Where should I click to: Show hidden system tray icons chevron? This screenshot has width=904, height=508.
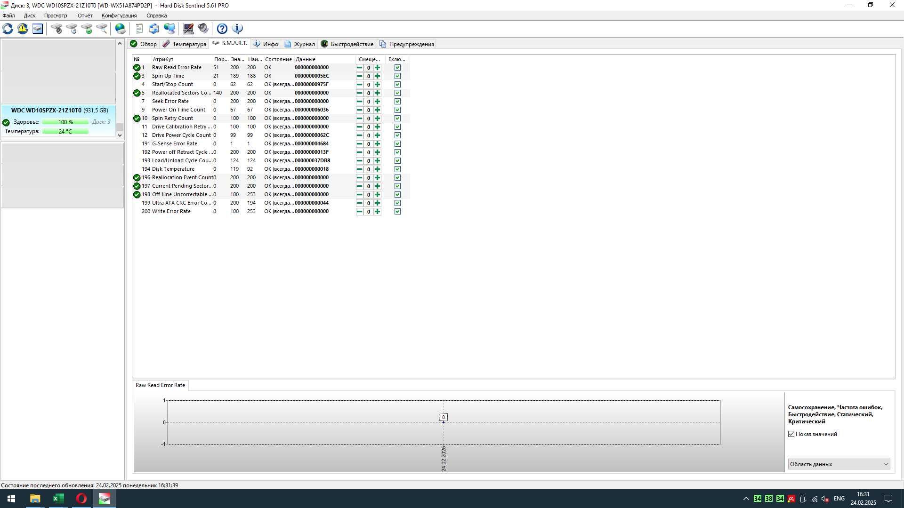pos(746,499)
